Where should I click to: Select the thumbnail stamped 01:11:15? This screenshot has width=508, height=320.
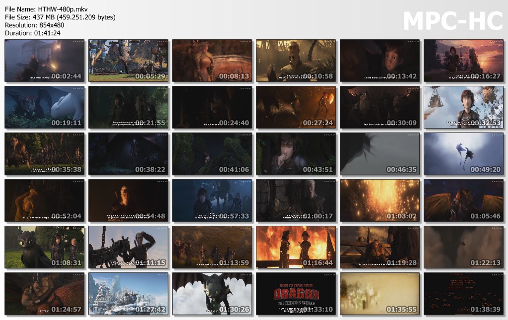(128, 247)
